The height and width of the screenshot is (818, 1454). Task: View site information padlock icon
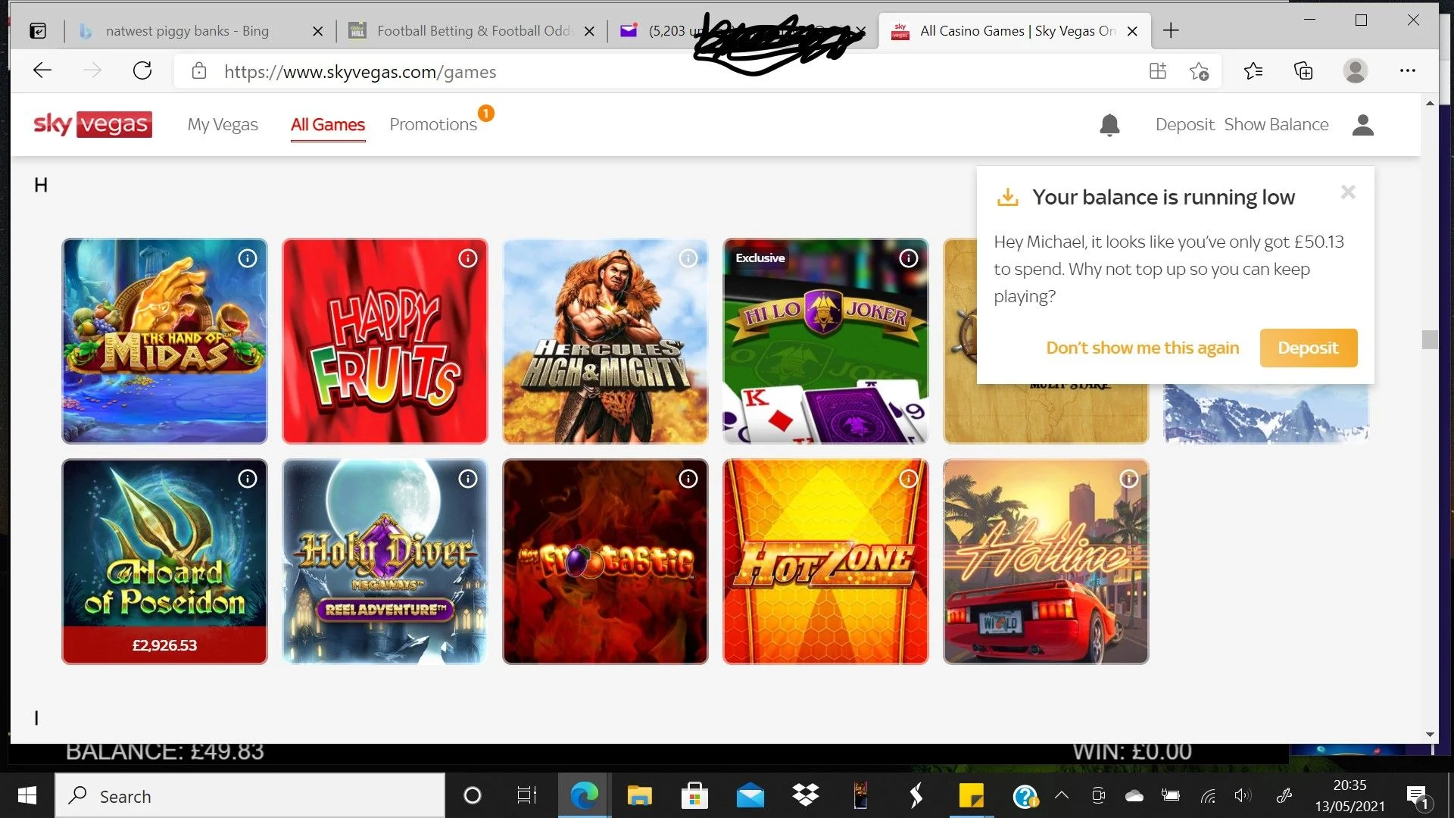pos(199,71)
